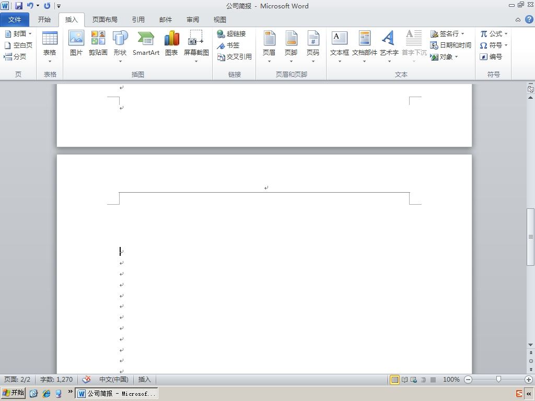
Task: Click the 中文(中国) language indicator
Action: (x=113, y=380)
